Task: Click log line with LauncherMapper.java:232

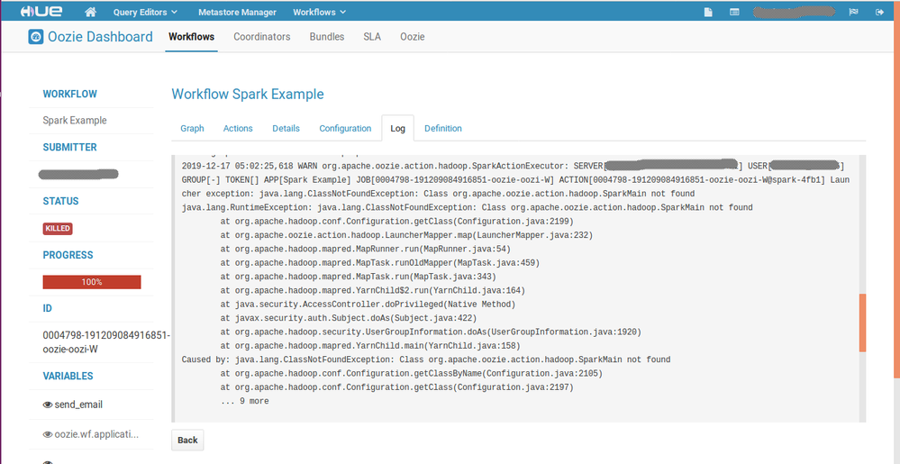Action: click(x=406, y=235)
